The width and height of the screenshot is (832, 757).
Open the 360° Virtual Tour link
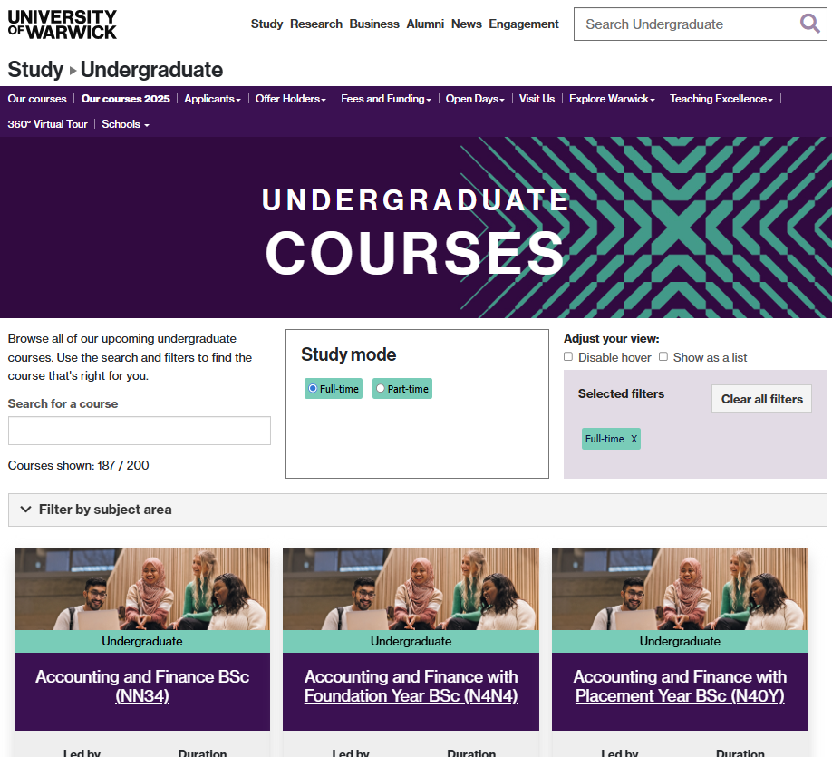point(48,124)
